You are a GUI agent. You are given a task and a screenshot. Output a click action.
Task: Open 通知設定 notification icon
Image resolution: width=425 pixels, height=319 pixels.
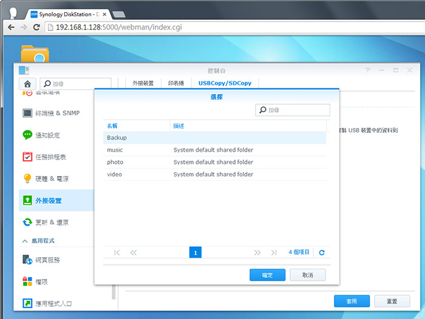[x=27, y=135]
